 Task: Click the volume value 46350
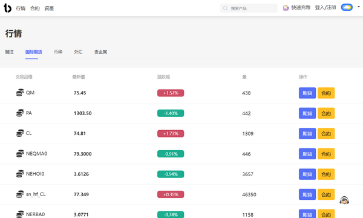(x=249, y=194)
